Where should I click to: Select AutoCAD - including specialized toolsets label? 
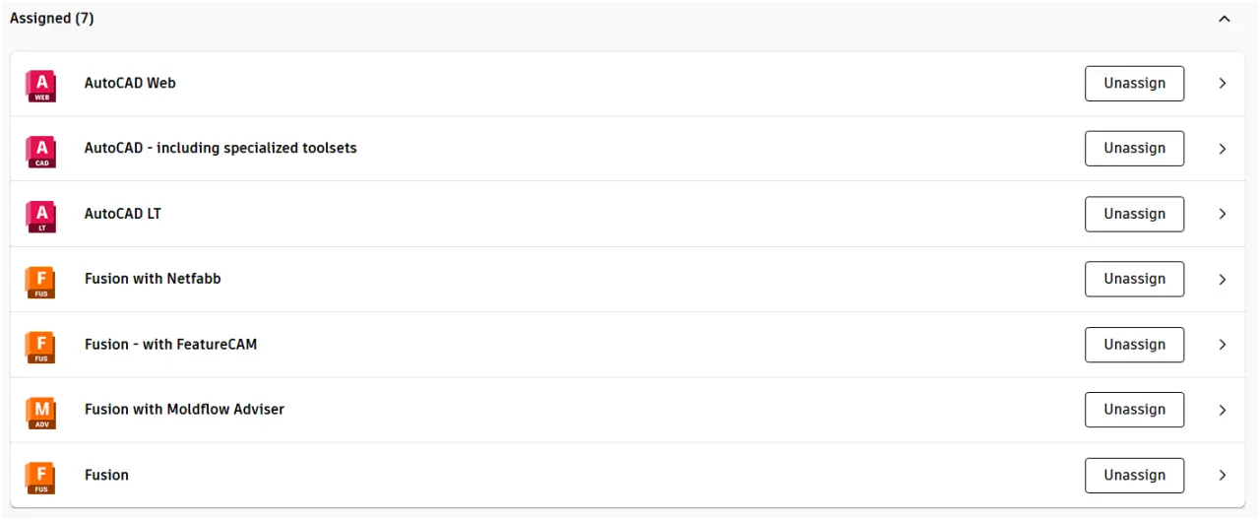pos(220,149)
